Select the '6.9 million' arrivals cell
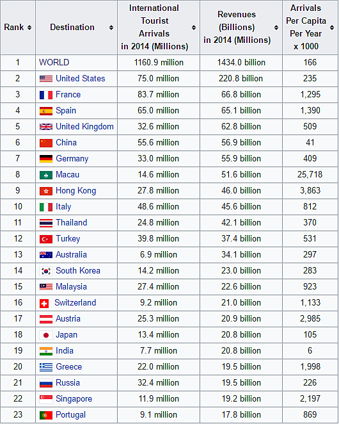Image resolution: width=339 pixels, height=424 pixels. click(159, 255)
